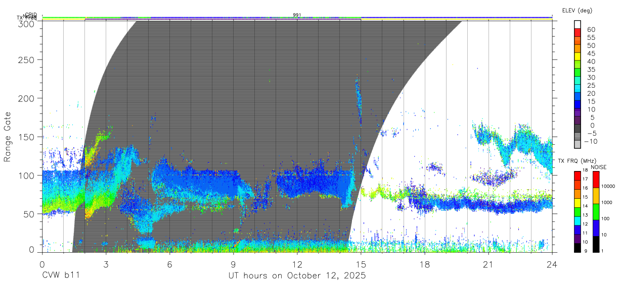The height and width of the screenshot is (286, 621).
Task: Click 'UT hours on October 12, 2025' label
Action: [x=297, y=276]
